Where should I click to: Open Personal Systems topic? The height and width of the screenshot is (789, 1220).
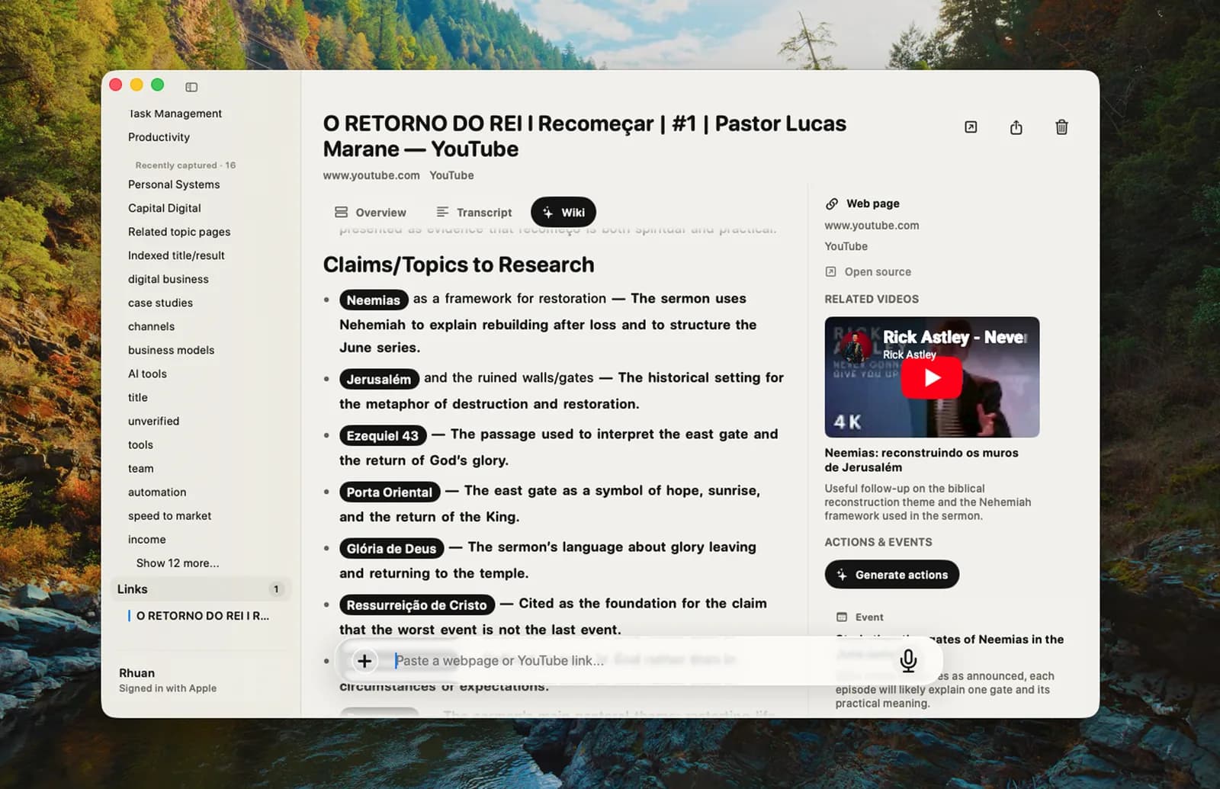click(174, 184)
